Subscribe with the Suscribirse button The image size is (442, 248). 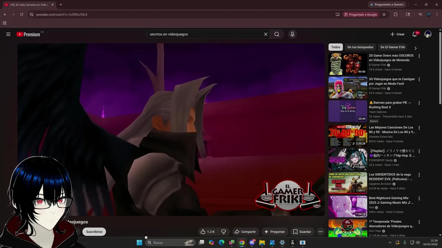click(x=94, y=232)
